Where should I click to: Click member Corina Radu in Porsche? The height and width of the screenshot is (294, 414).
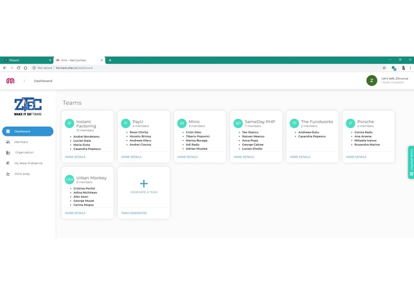click(x=363, y=132)
